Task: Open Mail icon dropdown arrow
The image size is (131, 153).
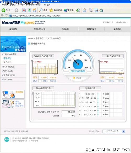Action: (x=87, y=10)
